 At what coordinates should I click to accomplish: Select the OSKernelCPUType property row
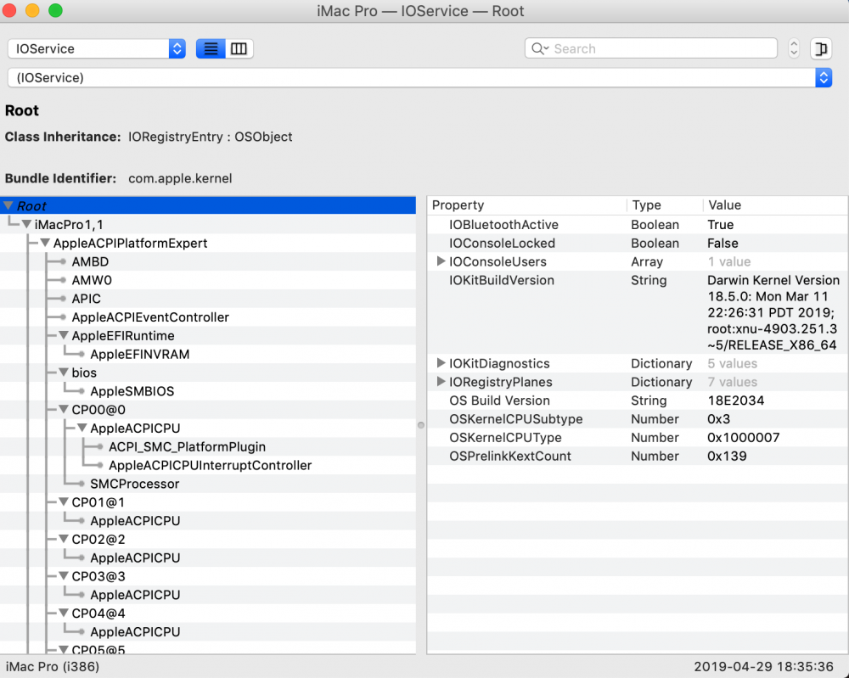tap(638, 437)
